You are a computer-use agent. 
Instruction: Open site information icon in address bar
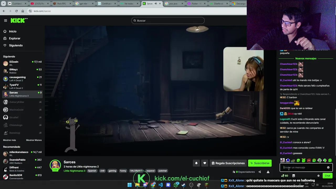[x=30, y=11]
